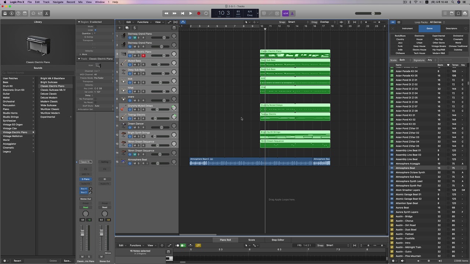Switch to the Descriptors tab
Image resolution: width=470 pixels, height=264 pixels.
pos(451,29)
